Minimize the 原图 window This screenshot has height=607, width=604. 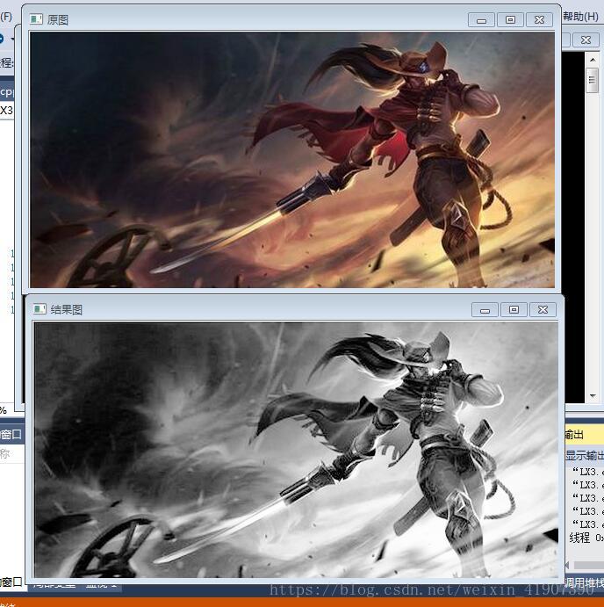pyautogui.click(x=481, y=19)
